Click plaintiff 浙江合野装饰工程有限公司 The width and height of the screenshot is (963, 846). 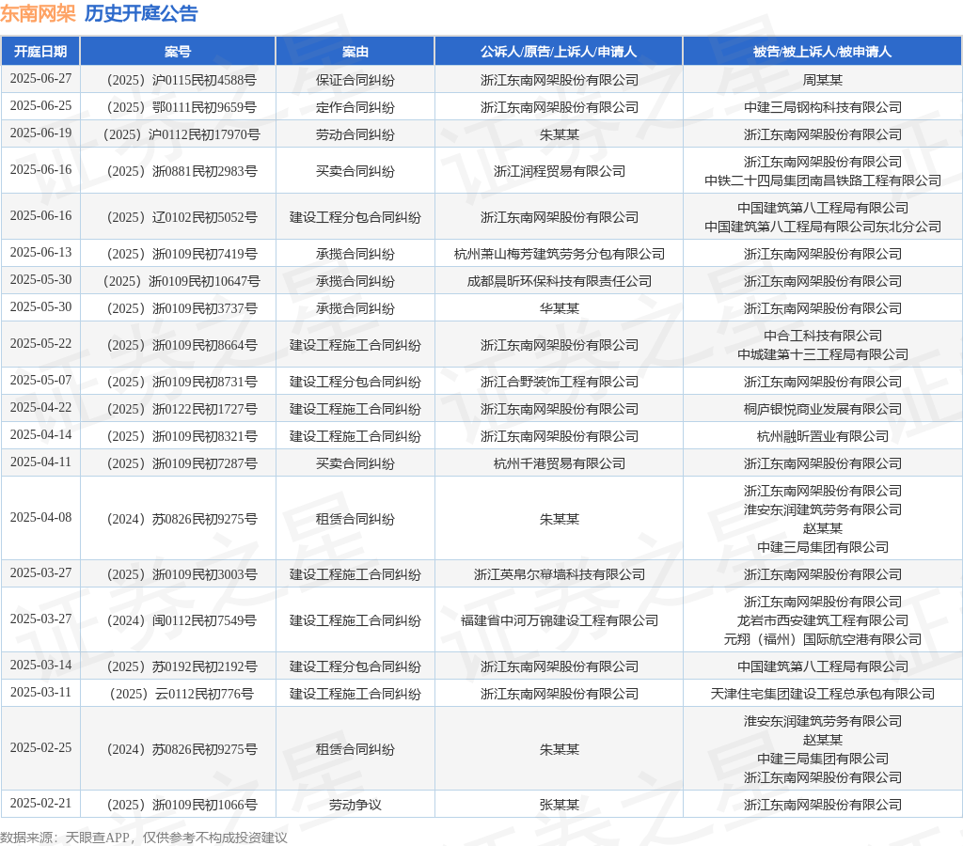pos(559,382)
